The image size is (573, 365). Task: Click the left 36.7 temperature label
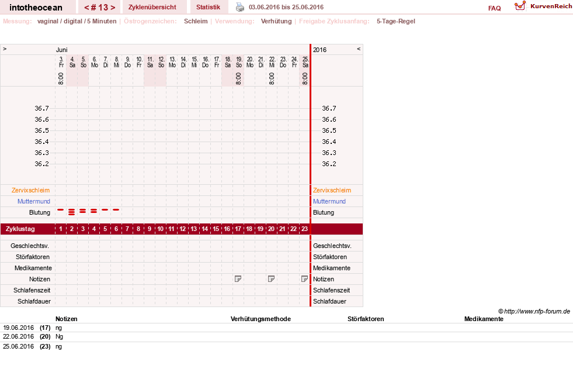41,108
